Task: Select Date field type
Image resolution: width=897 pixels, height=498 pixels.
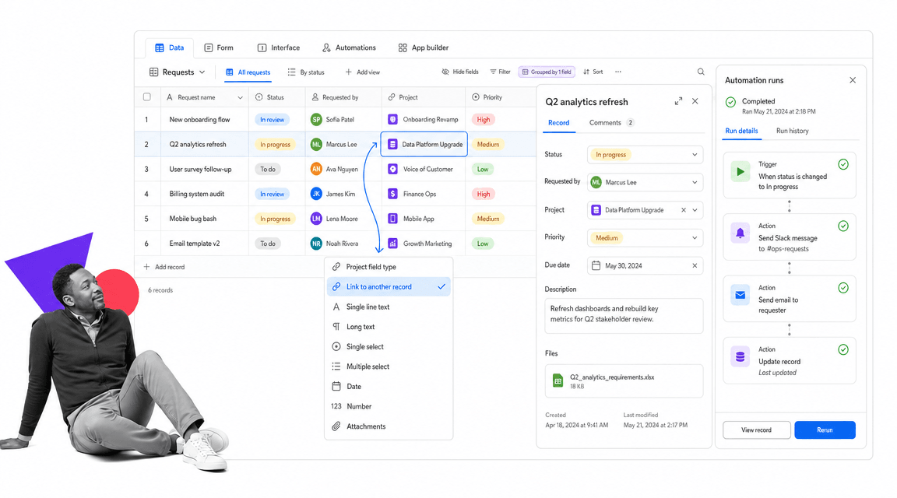Action: (x=389, y=387)
